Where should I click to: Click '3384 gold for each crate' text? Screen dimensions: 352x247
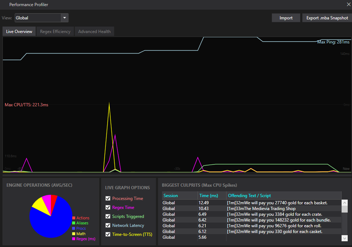pos(299,214)
